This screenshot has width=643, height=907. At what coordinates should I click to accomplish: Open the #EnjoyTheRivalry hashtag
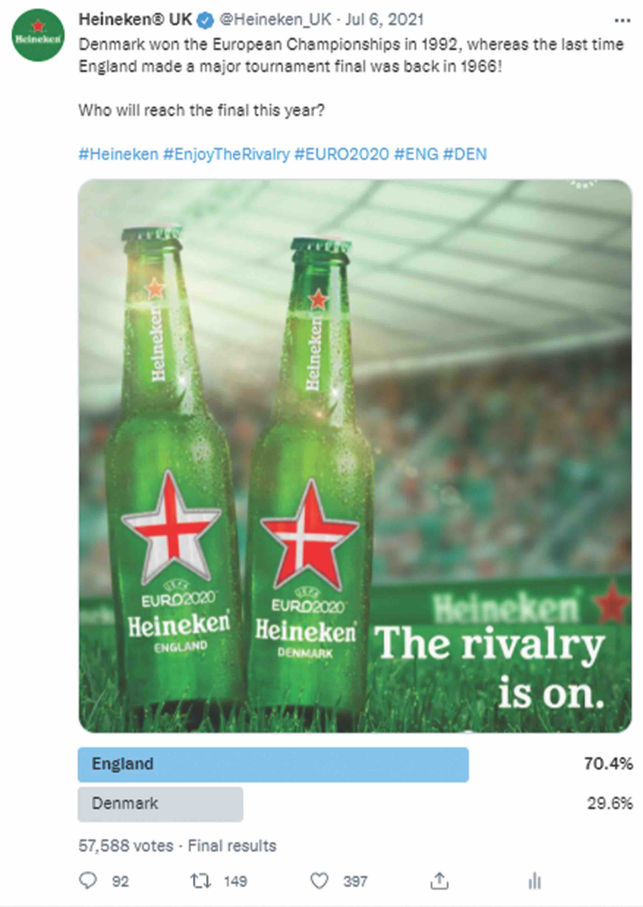[226, 154]
